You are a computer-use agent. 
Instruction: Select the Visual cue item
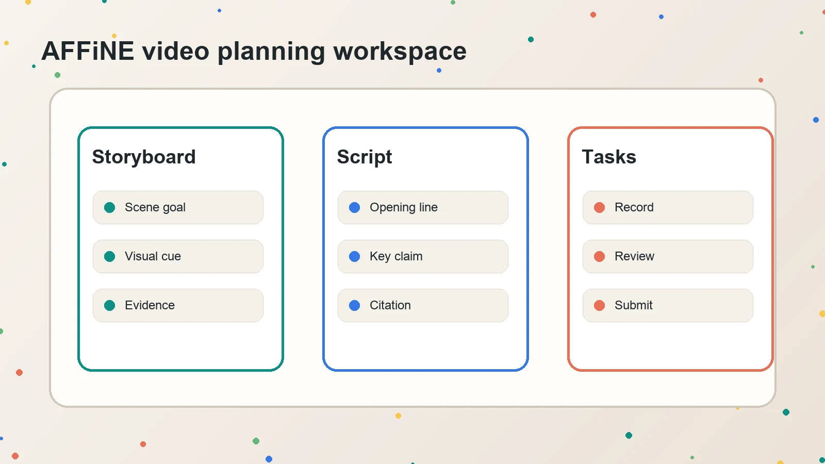(x=178, y=256)
